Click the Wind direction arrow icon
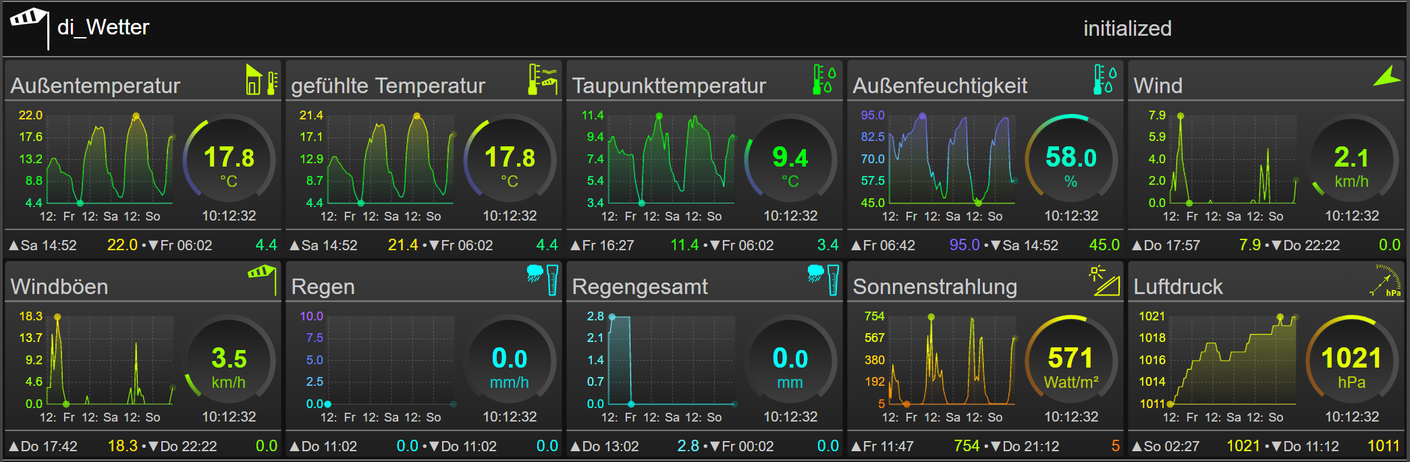The image size is (1410, 462). (x=1387, y=76)
